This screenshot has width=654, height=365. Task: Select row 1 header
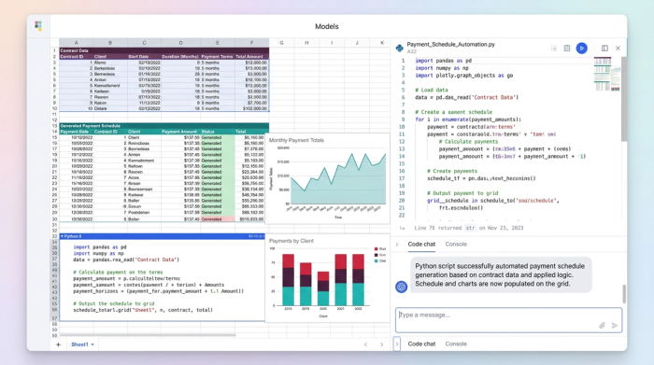click(x=54, y=50)
